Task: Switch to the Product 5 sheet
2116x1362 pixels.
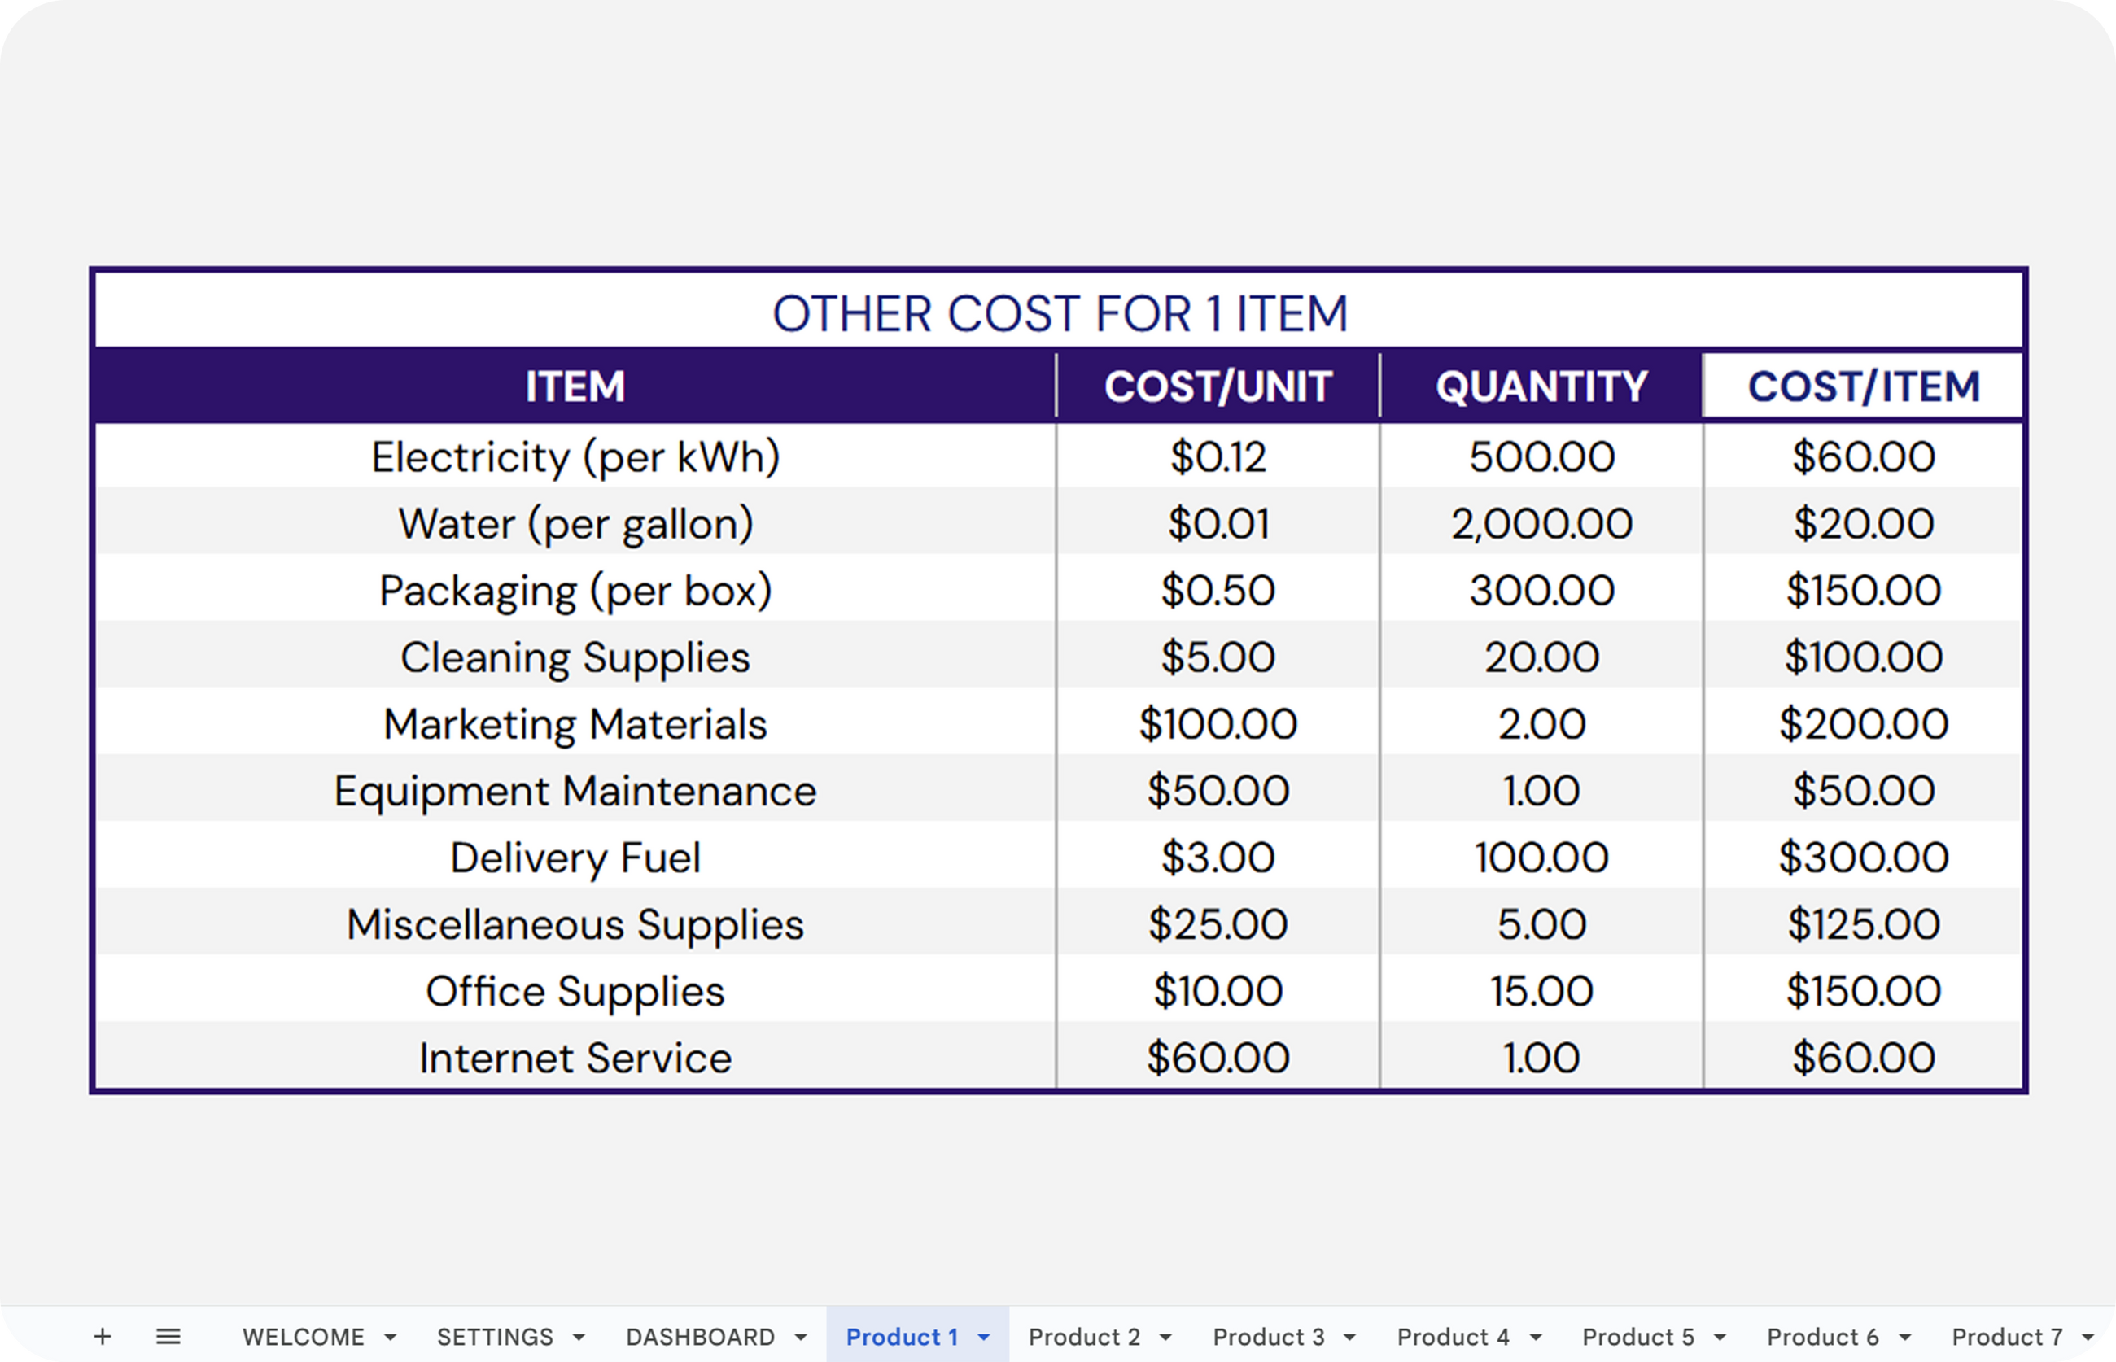Action: pos(1637,1338)
